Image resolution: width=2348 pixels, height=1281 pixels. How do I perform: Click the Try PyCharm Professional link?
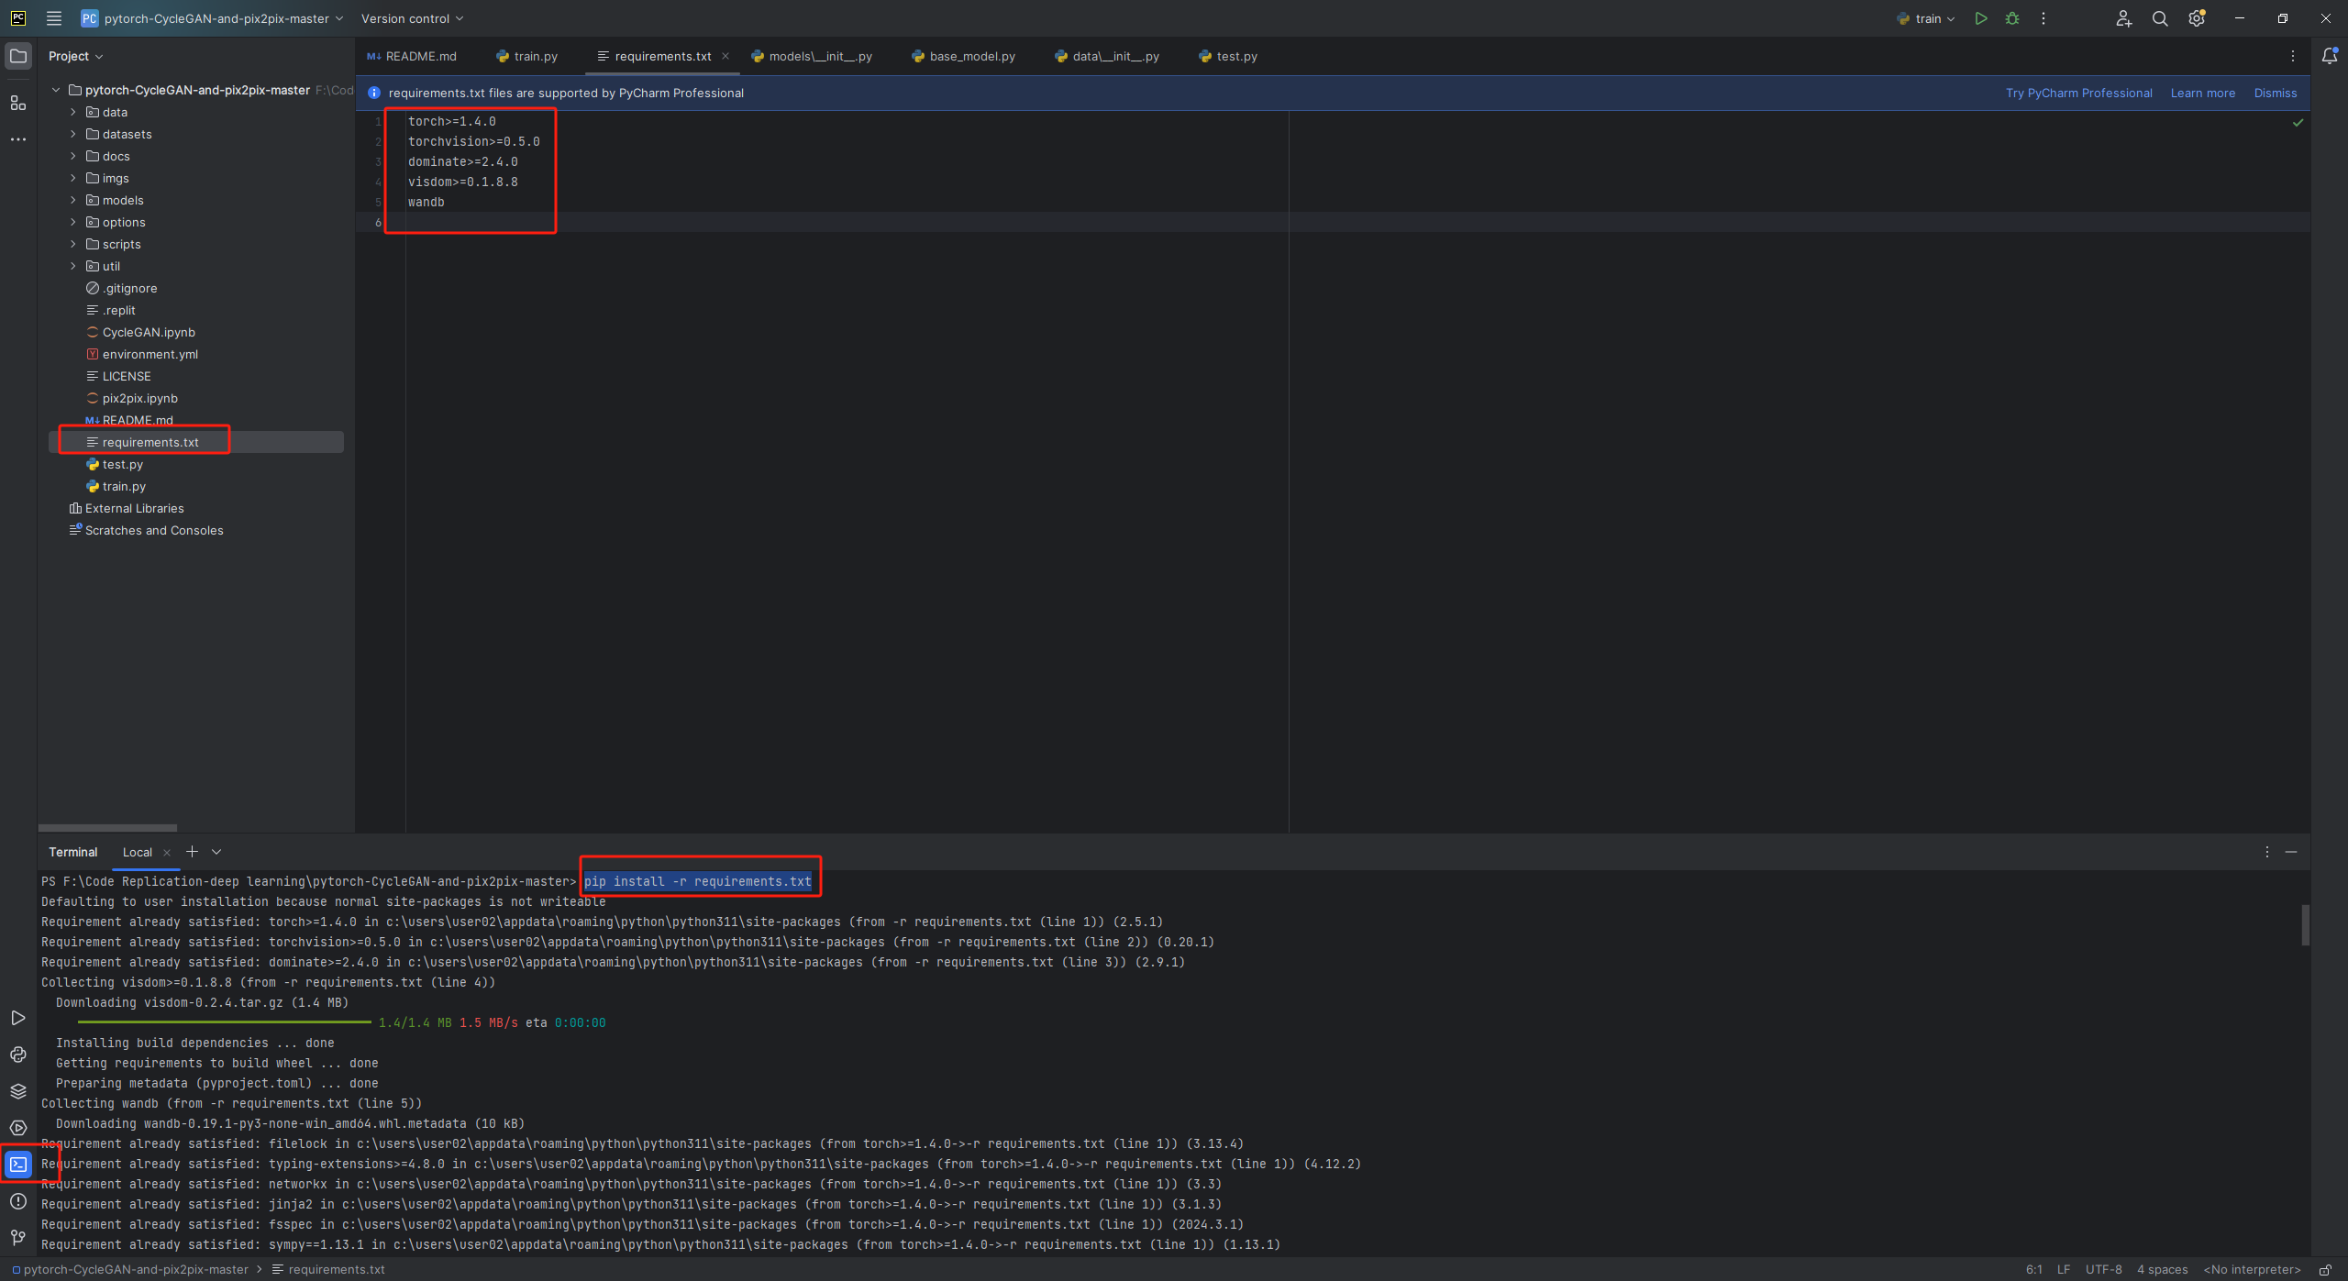(x=2078, y=93)
